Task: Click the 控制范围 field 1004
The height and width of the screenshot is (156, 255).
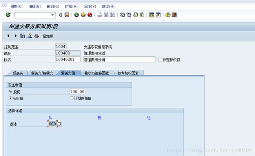Action: [x=61, y=47]
